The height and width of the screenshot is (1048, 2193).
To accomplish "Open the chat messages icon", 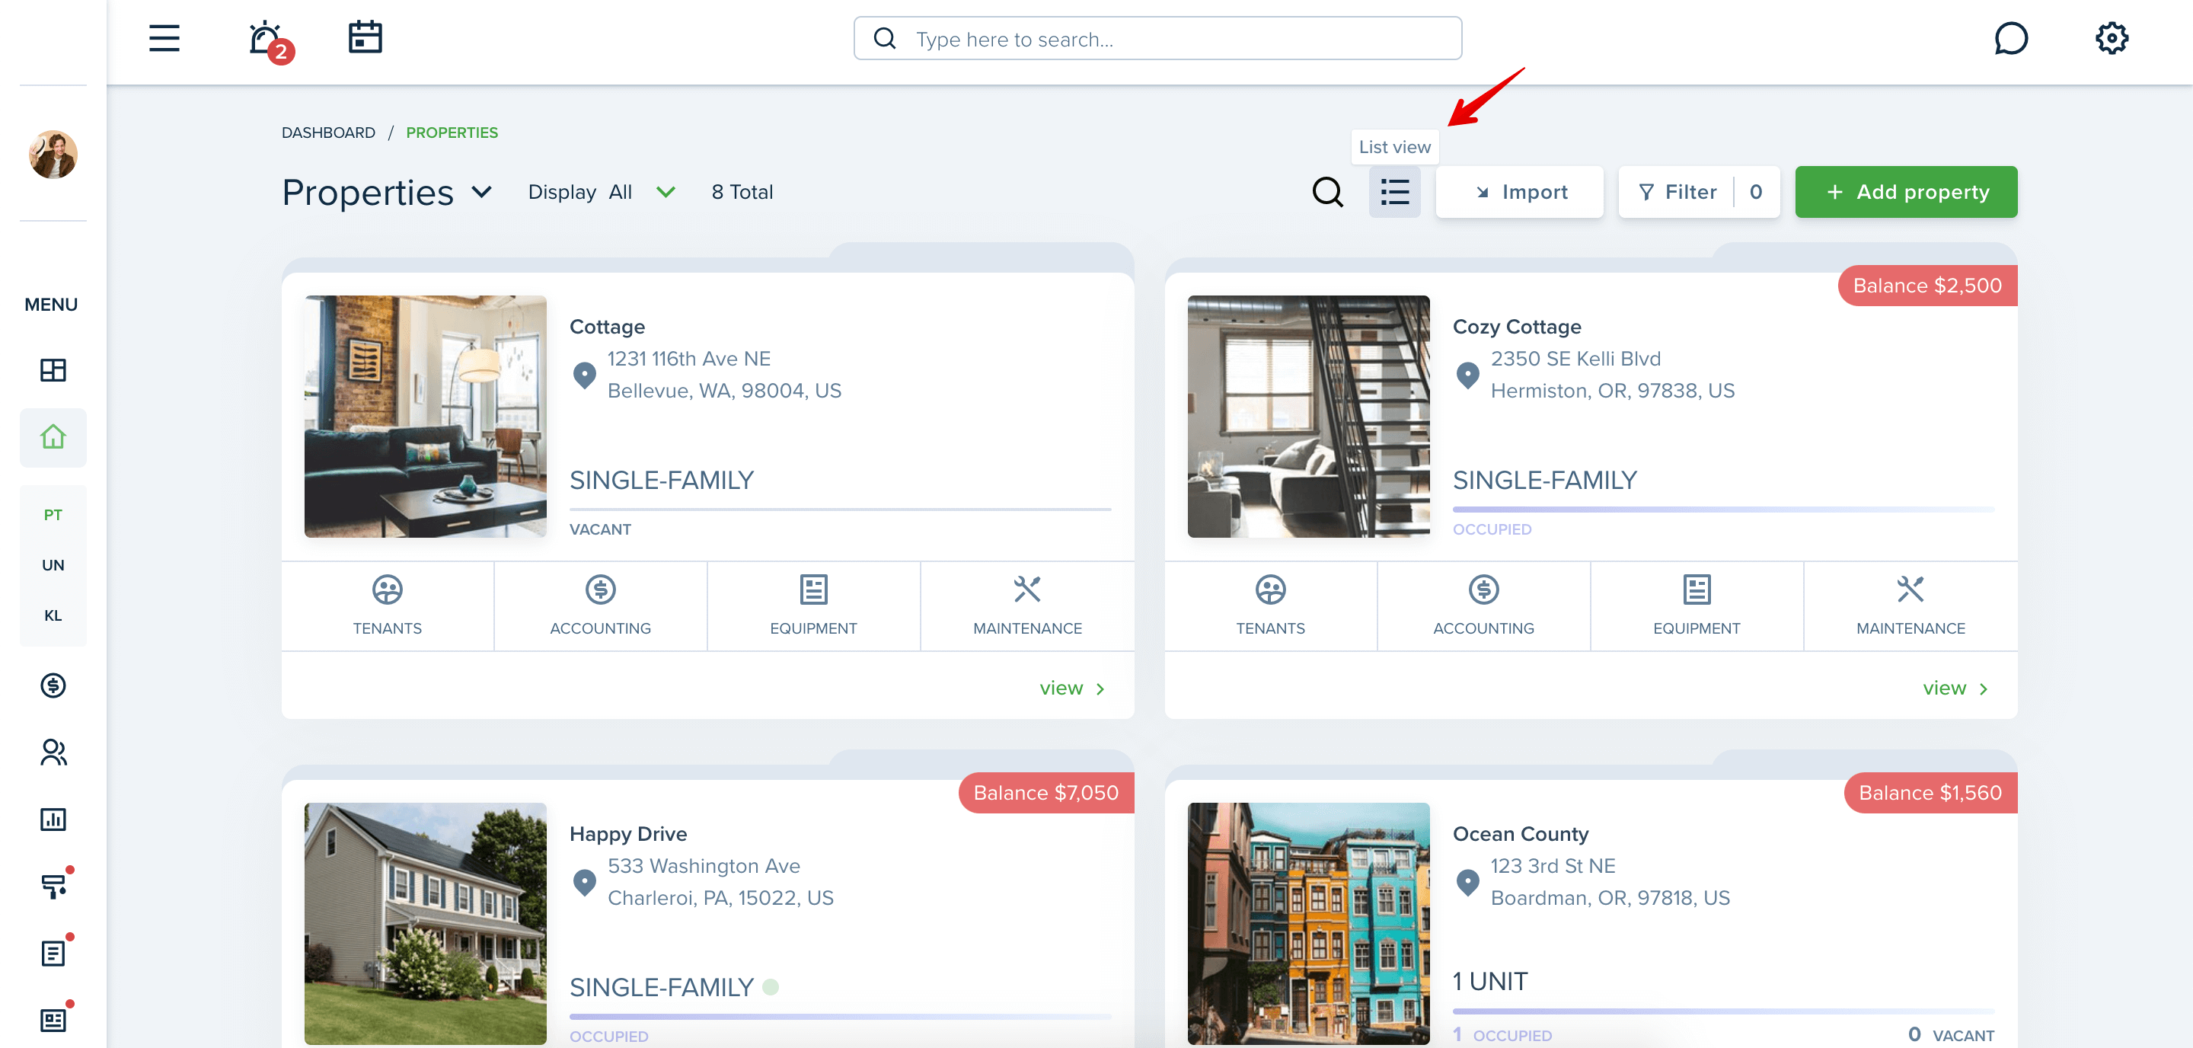I will [2011, 38].
